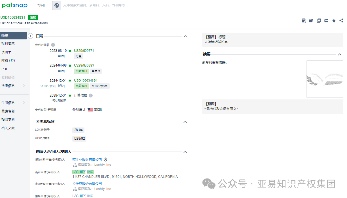Viewport: 347px width, 198px height.
Task: Click the 2023-08-10 filing date
Action: [58, 51]
